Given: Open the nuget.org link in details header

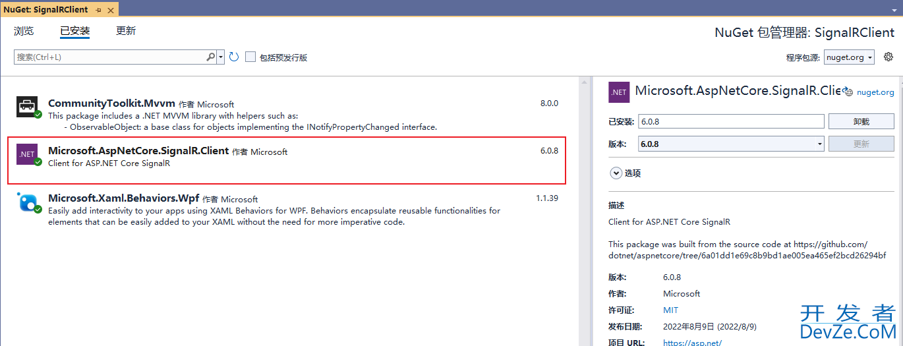Looking at the screenshot, I should (875, 92).
